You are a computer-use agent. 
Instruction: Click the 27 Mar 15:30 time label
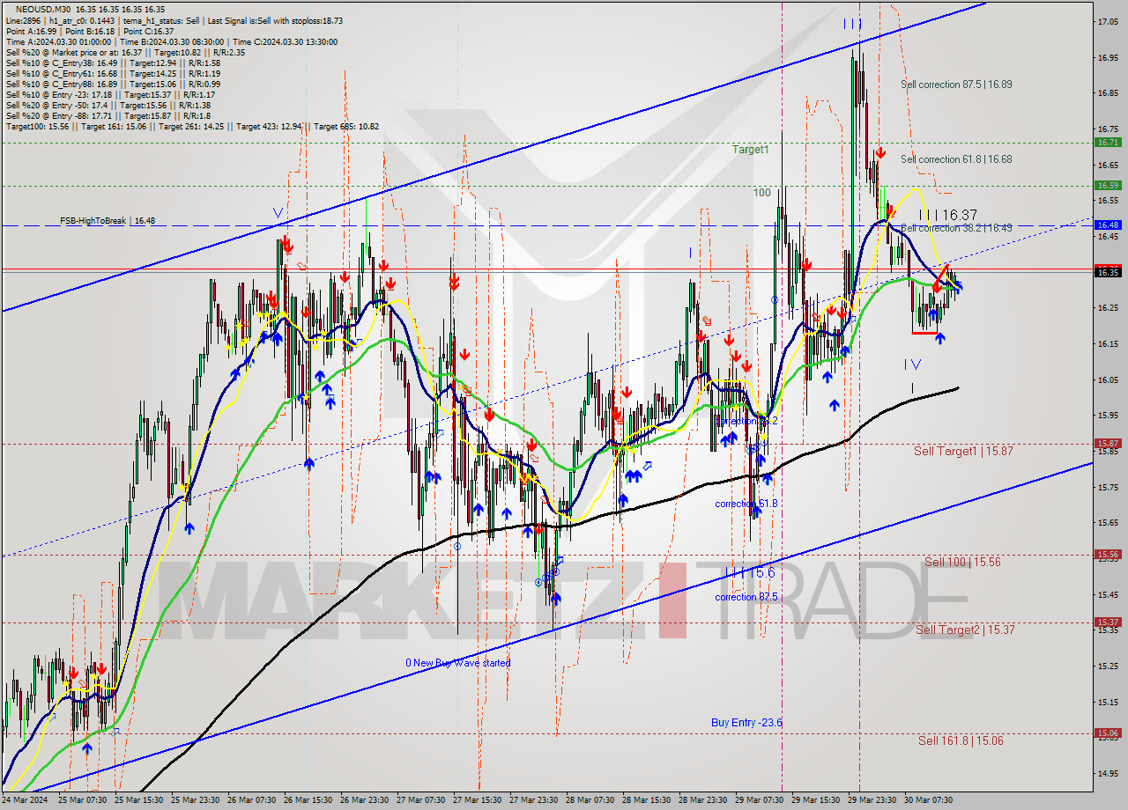coord(479,800)
